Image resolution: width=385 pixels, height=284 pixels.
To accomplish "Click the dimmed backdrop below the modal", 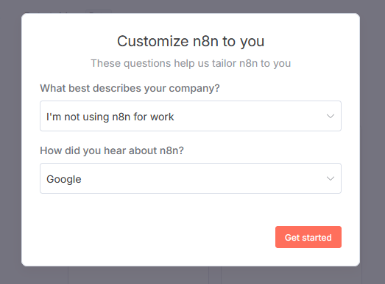I will [191, 275].
